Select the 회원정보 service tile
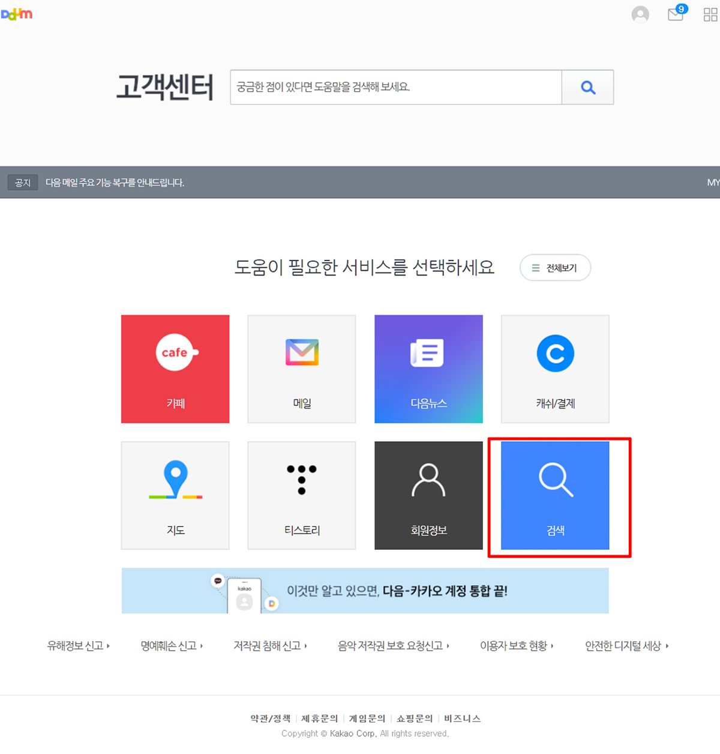The height and width of the screenshot is (754, 720). point(428,496)
